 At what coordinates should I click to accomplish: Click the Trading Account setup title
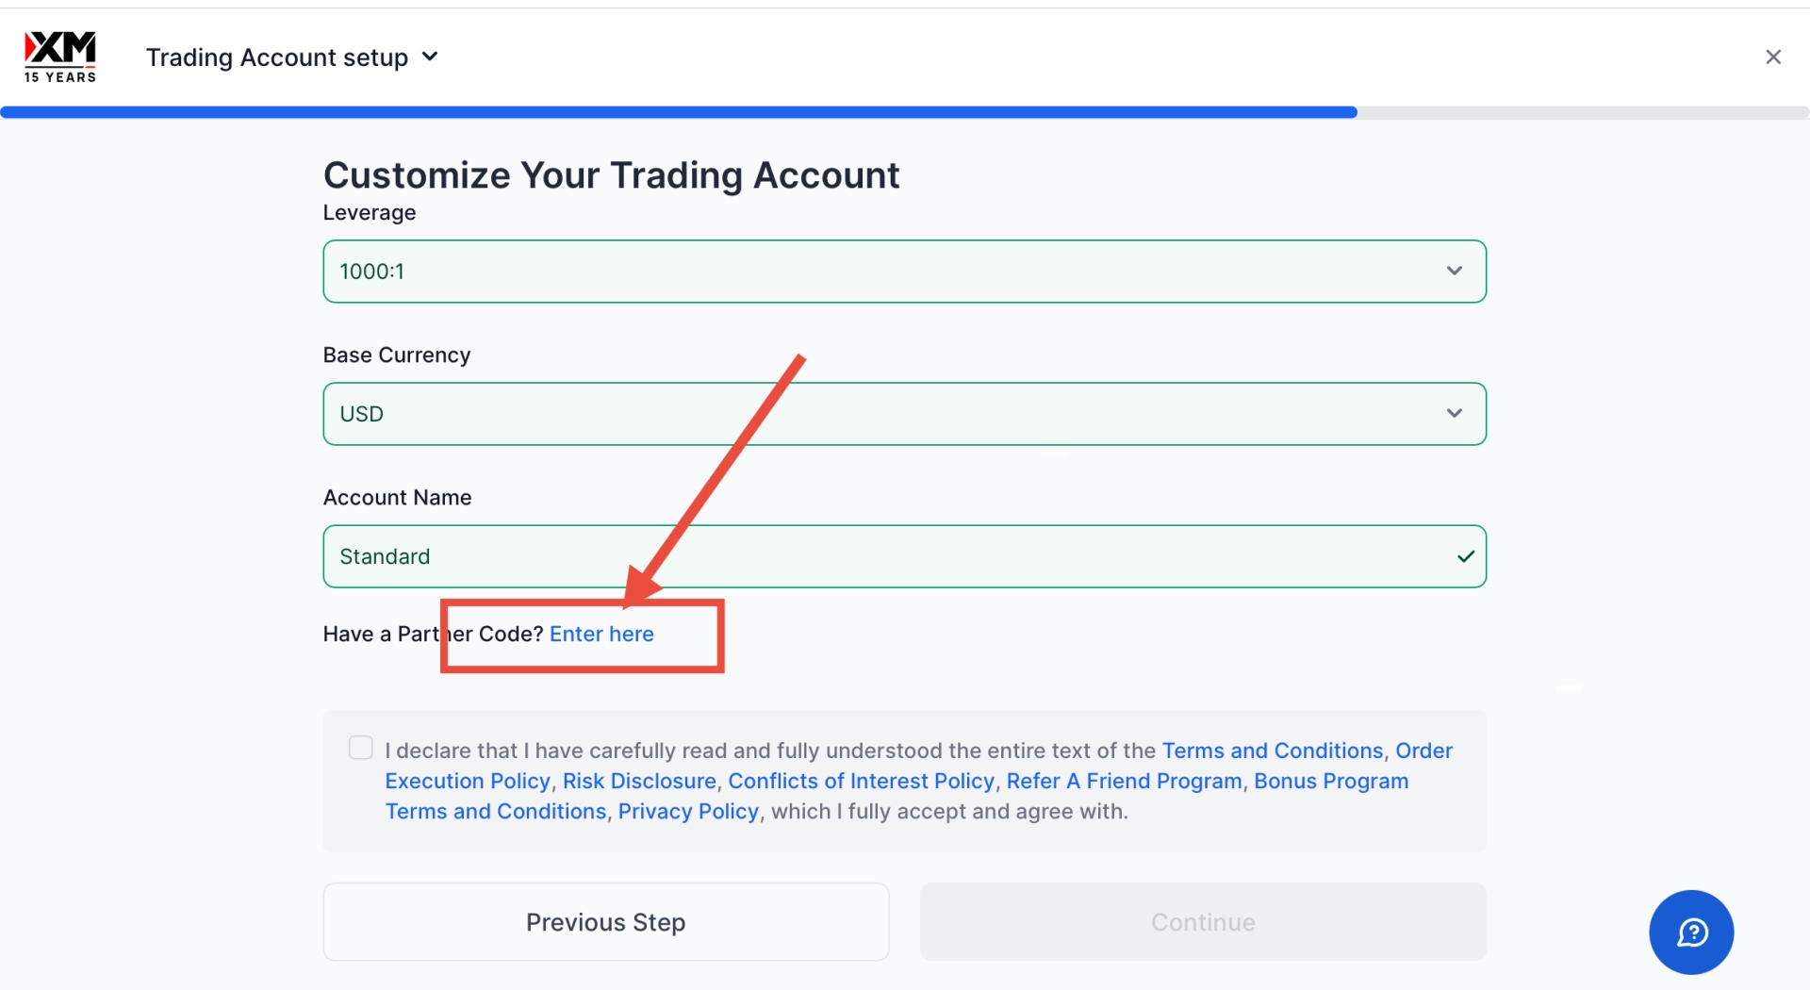pos(276,58)
